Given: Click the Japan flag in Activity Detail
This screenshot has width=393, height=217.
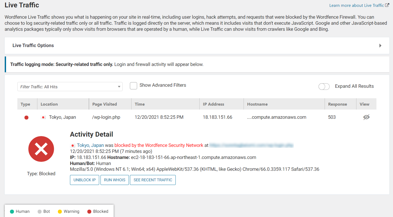Looking at the screenshot, I should click(73, 145).
